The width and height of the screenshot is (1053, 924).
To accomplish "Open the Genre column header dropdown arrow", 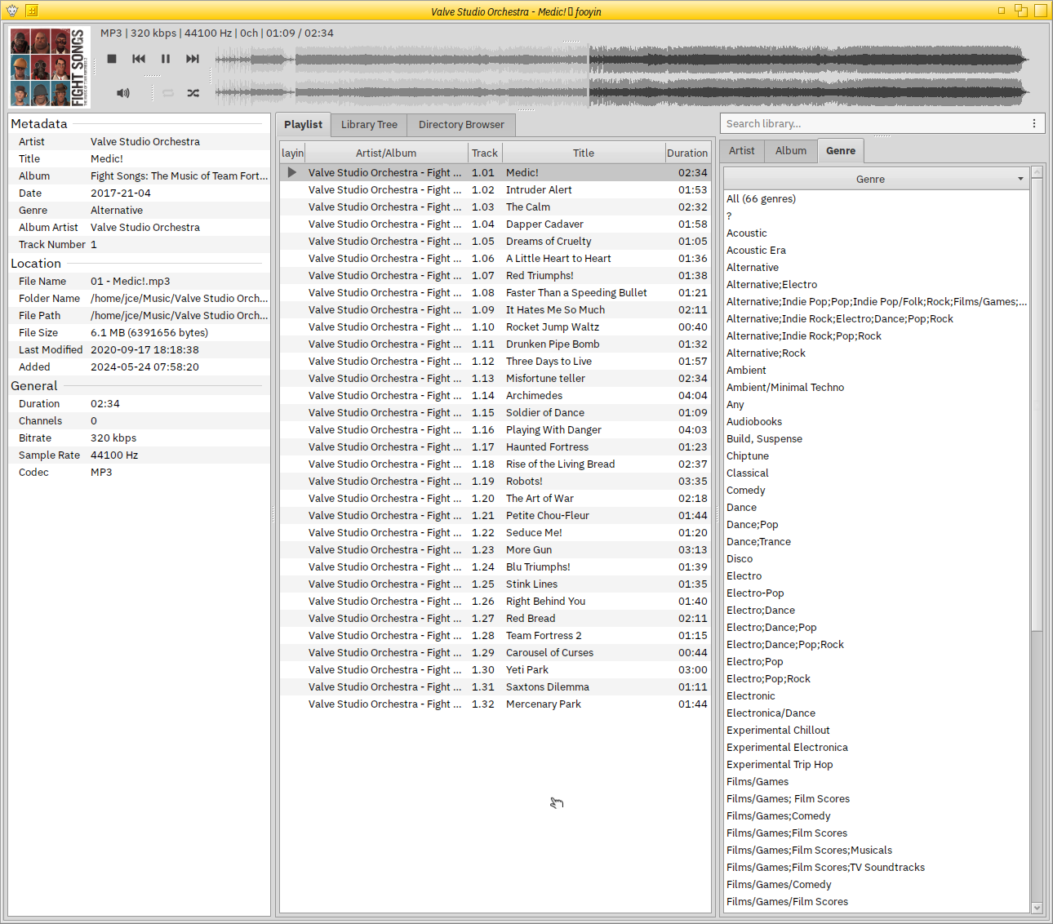I will click(1020, 179).
